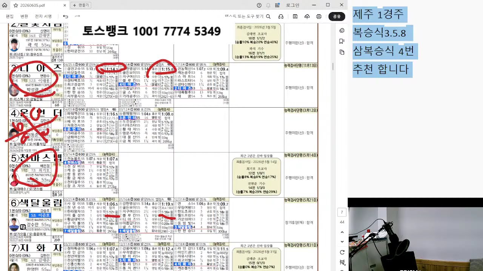Rotate the page view
Viewport: 483px width, 271px height.
[x=342, y=252]
